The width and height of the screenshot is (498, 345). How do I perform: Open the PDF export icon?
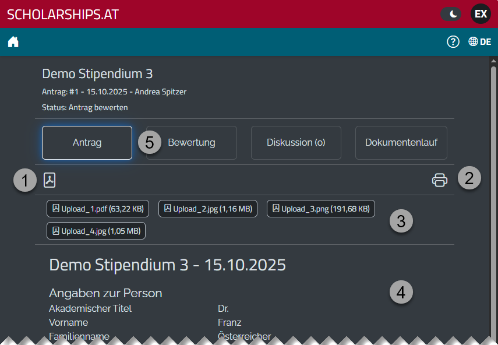pyautogui.click(x=49, y=180)
